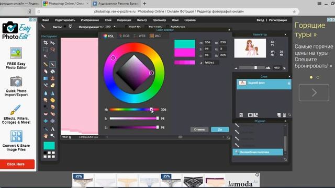Switch to RGB tab in color selector
This screenshot has height=188, width=335.
(124, 36)
